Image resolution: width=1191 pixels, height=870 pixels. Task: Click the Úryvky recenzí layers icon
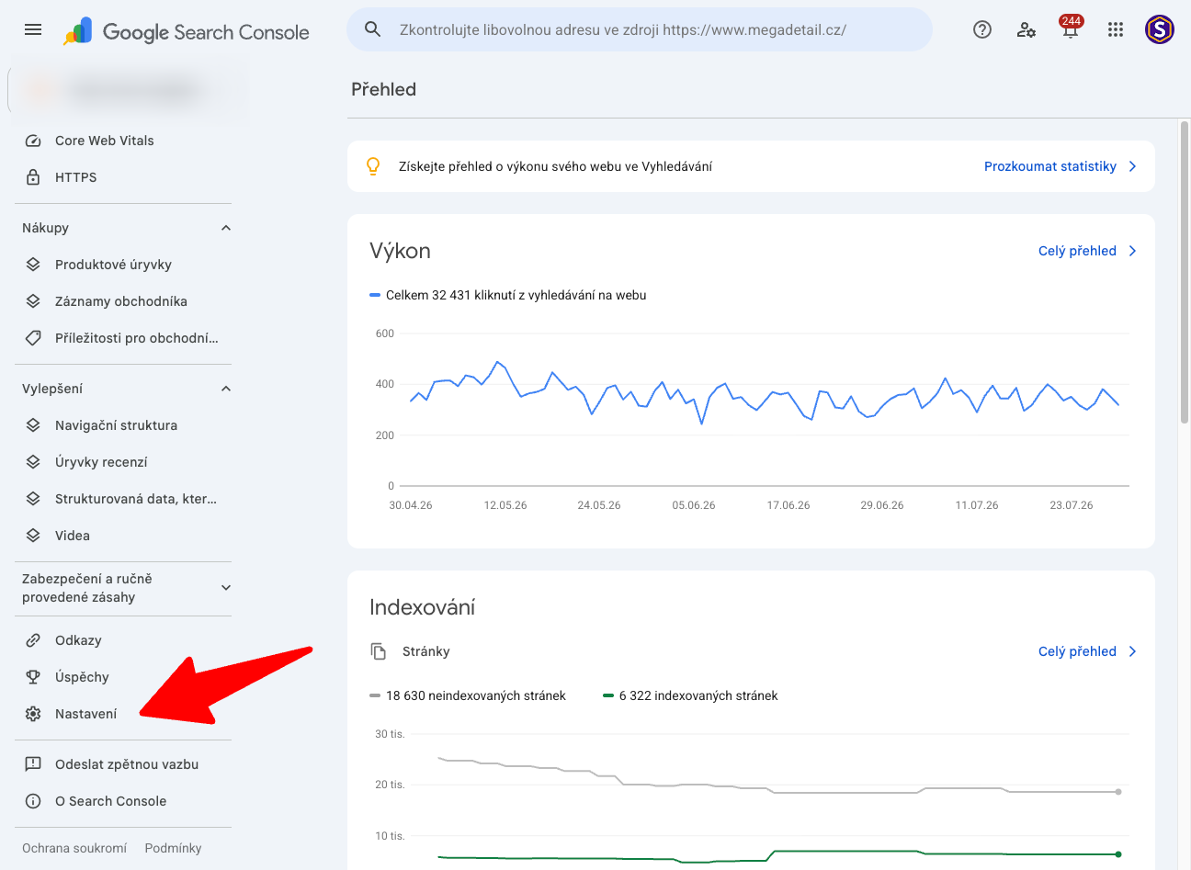(x=33, y=462)
